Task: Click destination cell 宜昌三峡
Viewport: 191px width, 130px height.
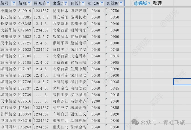Action: pyautogui.click(x=78, y=62)
